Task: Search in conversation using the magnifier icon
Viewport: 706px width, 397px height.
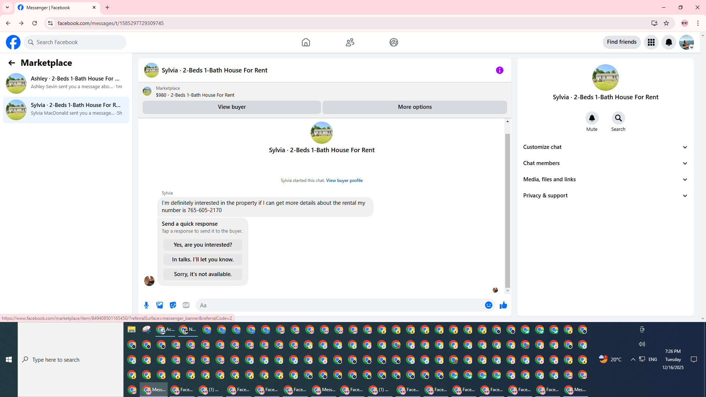Action: [x=618, y=118]
